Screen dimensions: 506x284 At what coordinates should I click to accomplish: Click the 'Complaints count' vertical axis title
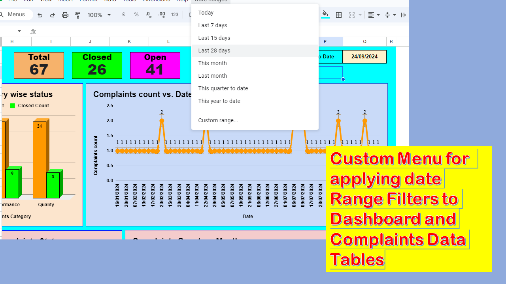pos(96,155)
